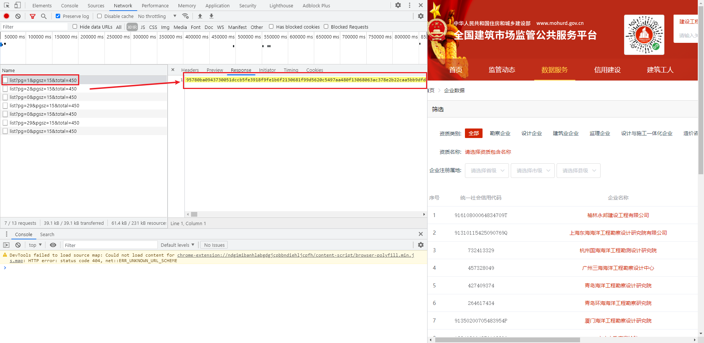Click the network Filter input field

pos(34,27)
